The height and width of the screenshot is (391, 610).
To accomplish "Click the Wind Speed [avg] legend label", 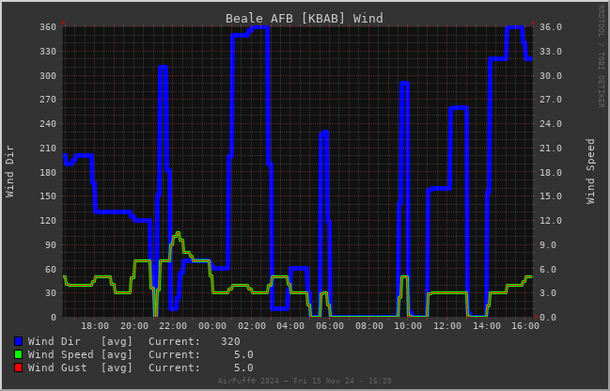I will click(x=80, y=355).
